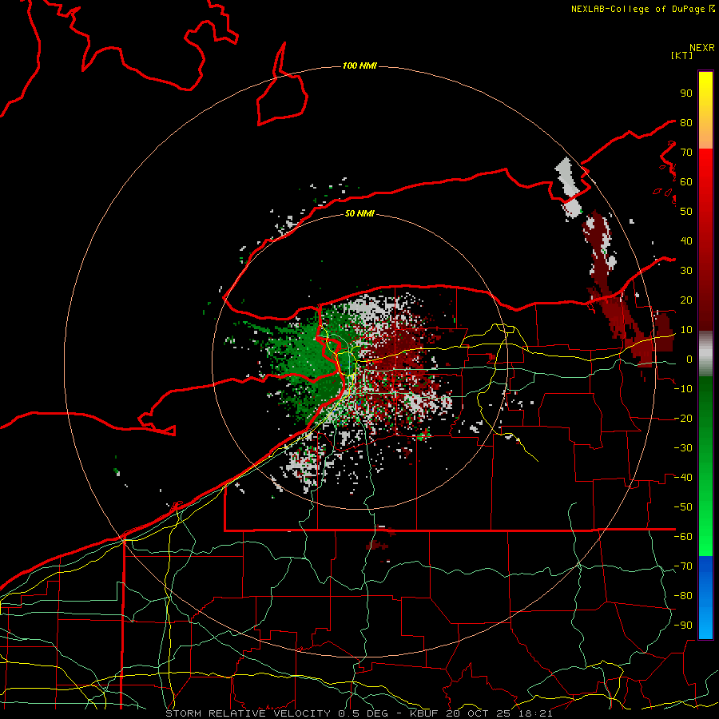Viewport: 719px width, 719px height.
Task: Click the 50 value on velocity scale
Action: pyautogui.click(x=686, y=212)
